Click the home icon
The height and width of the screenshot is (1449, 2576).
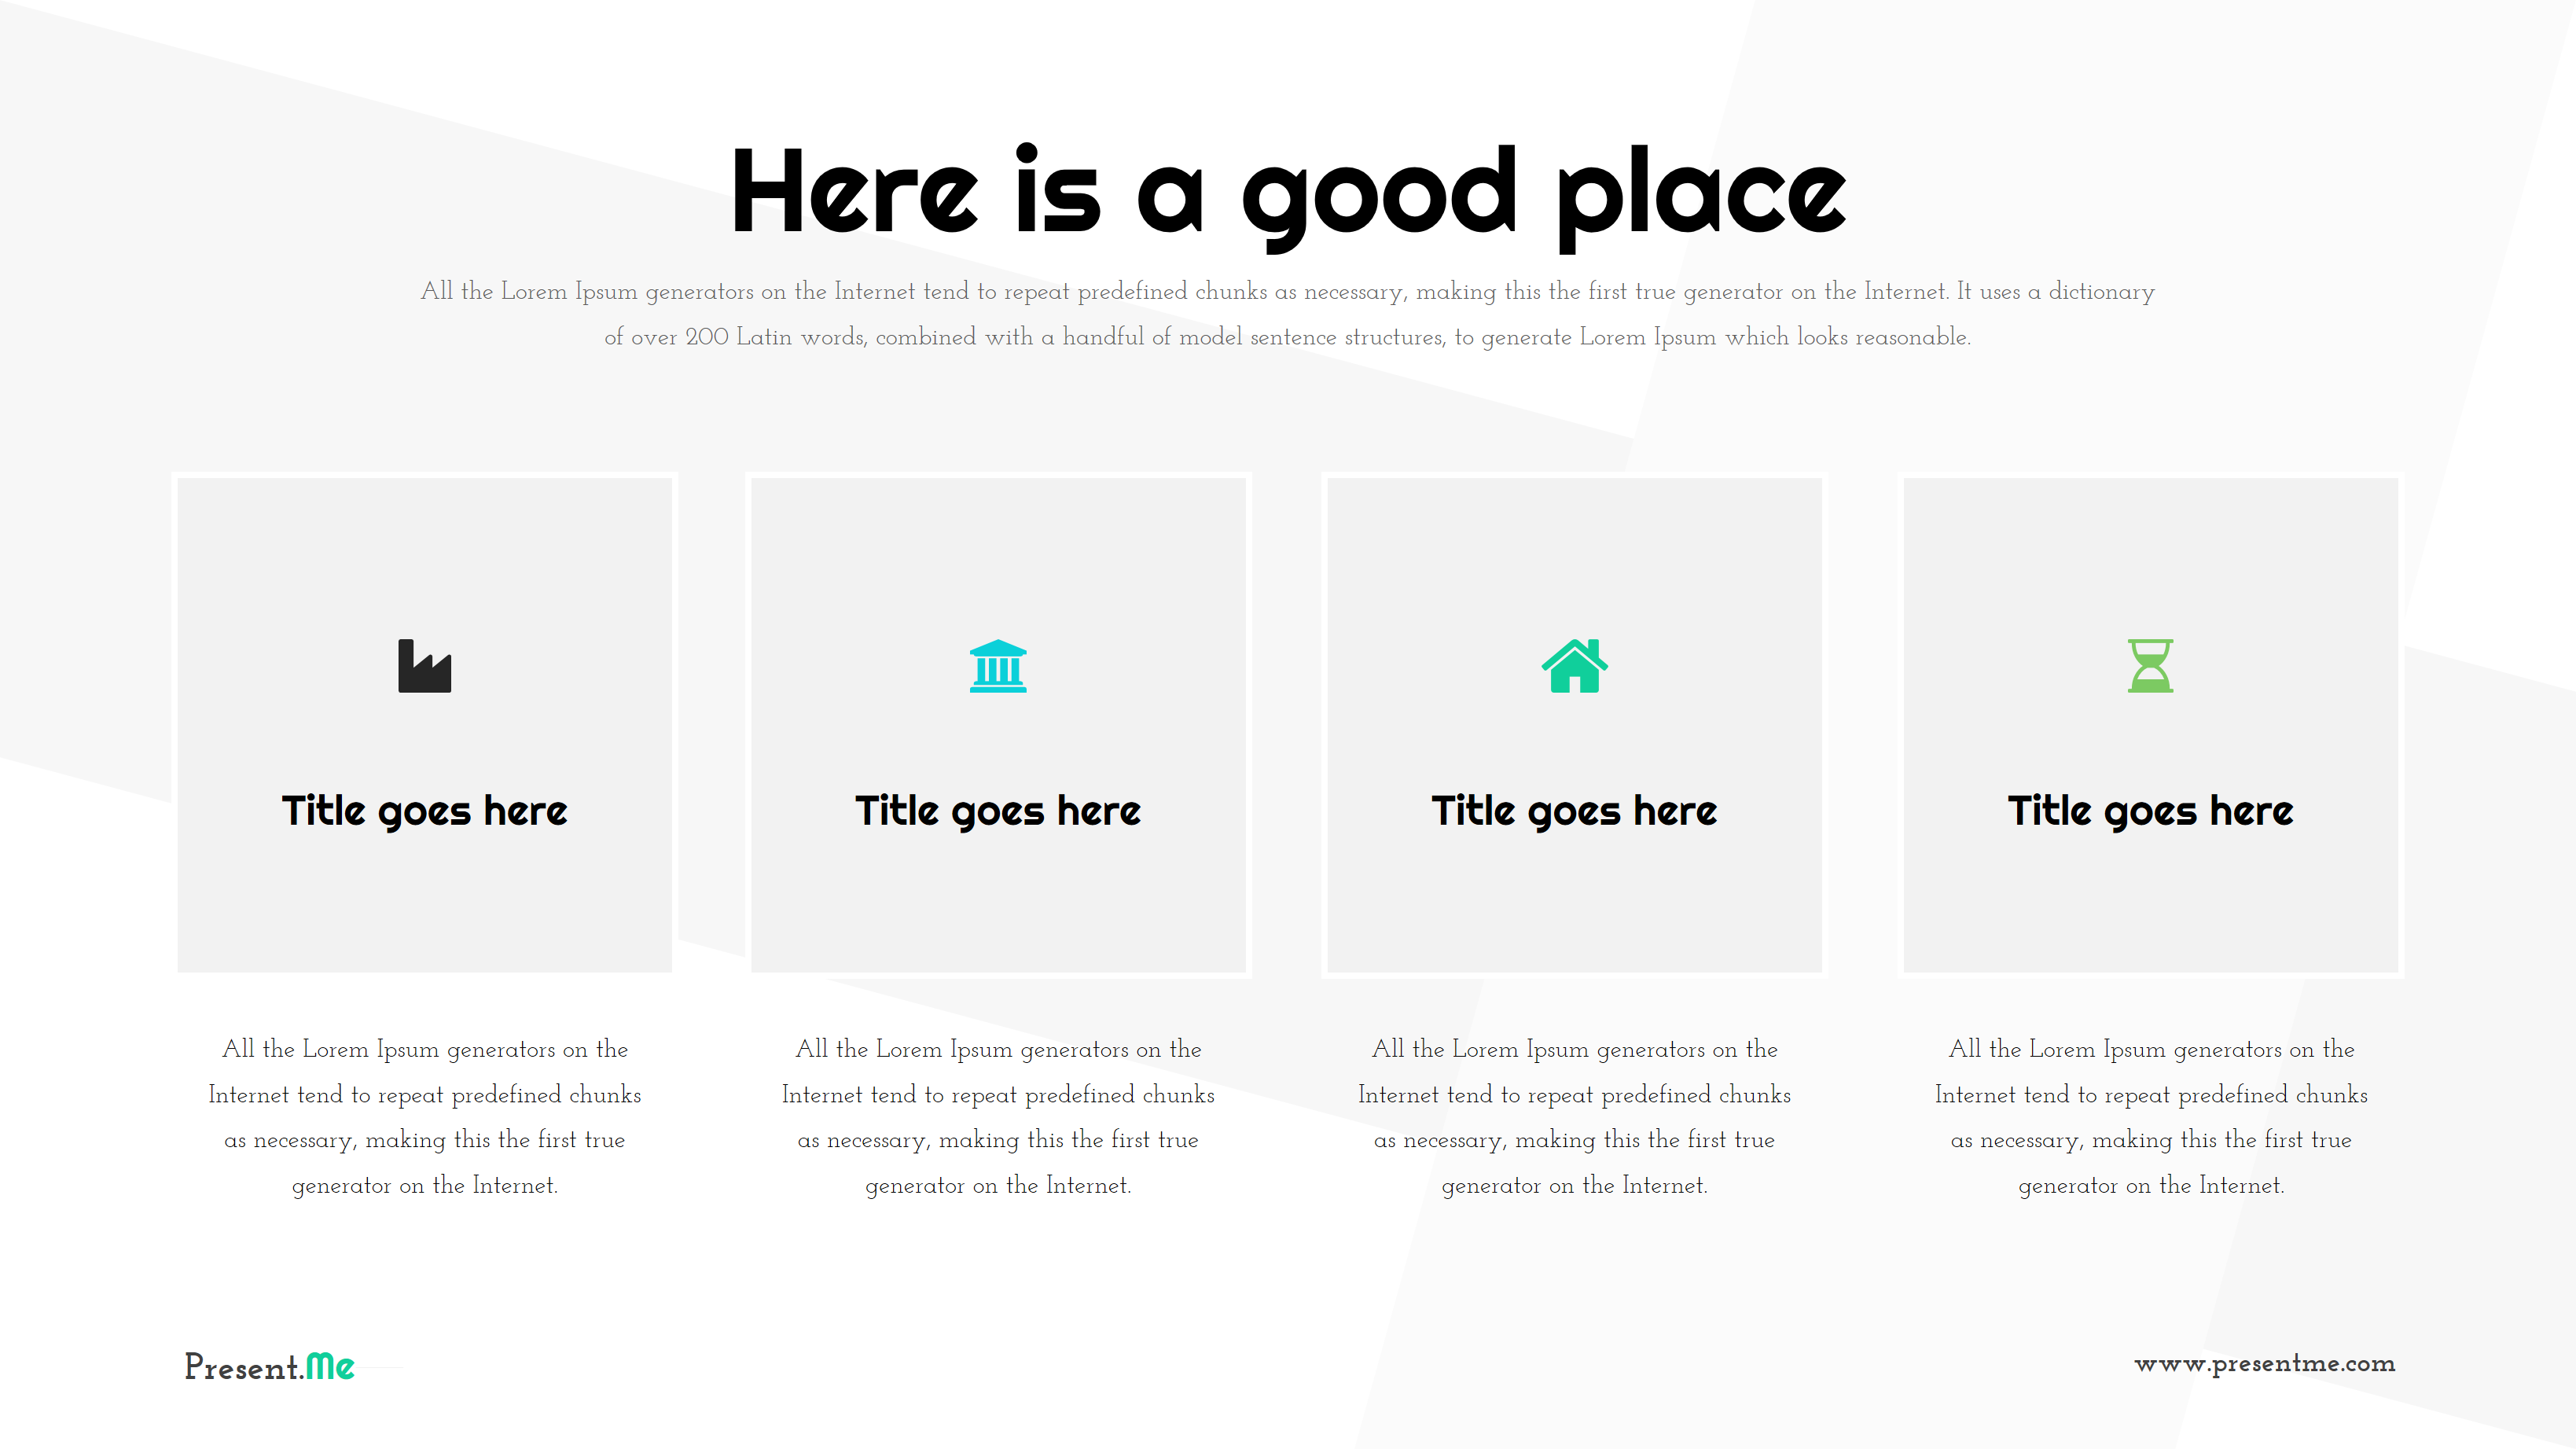coord(1573,665)
